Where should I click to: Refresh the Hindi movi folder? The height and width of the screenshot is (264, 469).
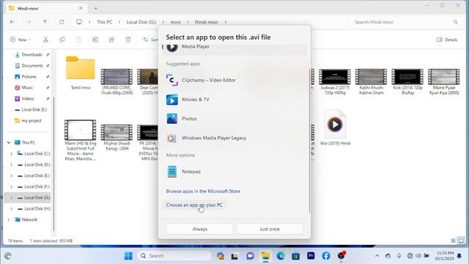(x=62, y=22)
